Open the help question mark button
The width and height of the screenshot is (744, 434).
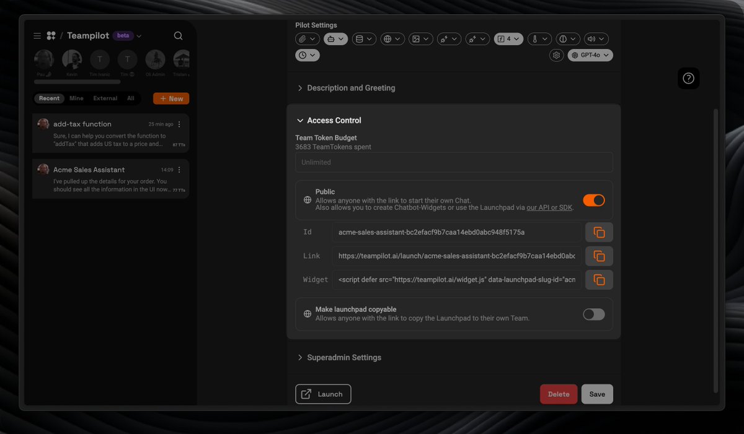pyautogui.click(x=688, y=78)
